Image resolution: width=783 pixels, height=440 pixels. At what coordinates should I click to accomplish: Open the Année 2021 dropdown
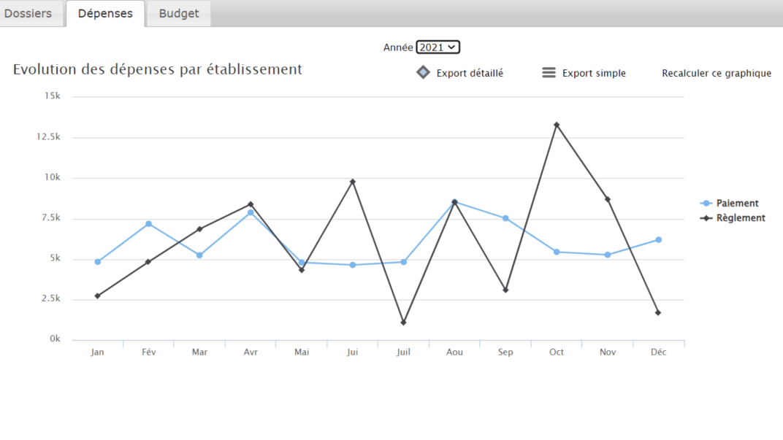coord(438,47)
